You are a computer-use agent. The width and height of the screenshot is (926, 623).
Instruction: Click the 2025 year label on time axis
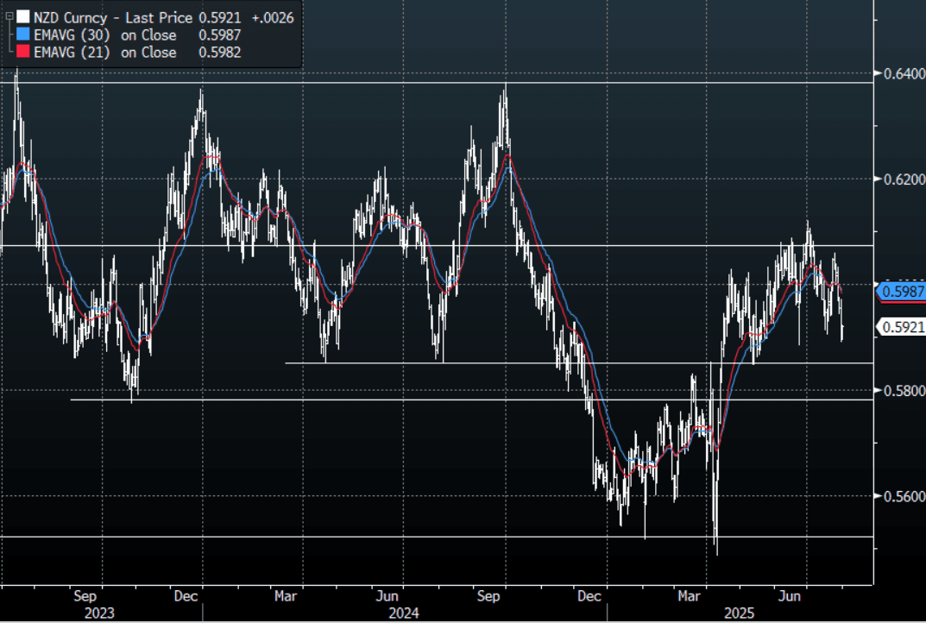[x=739, y=613]
